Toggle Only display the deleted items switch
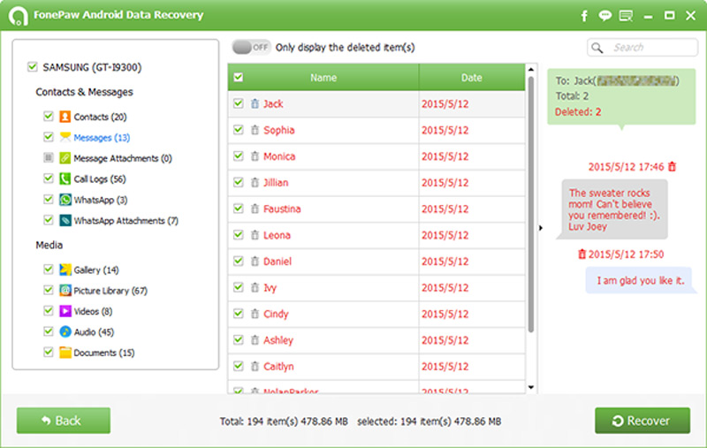Viewport: 707px width, 448px height. pyautogui.click(x=251, y=47)
